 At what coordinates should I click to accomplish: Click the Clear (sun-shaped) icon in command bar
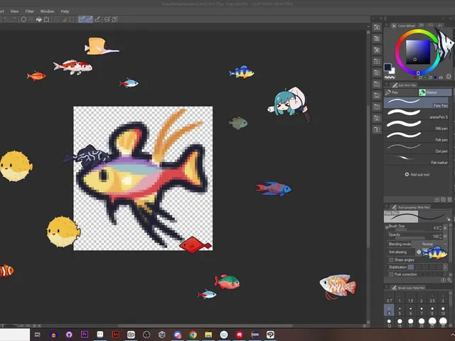(23, 19)
